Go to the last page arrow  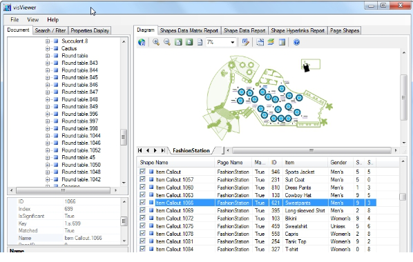click(x=163, y=150)
